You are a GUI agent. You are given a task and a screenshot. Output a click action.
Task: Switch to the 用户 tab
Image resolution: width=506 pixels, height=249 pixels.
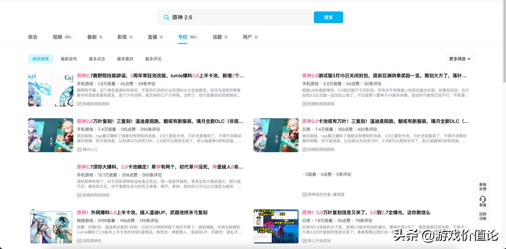tap(248, 37)
